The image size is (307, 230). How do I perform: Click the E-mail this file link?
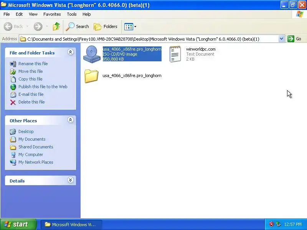tap(31, 94)
